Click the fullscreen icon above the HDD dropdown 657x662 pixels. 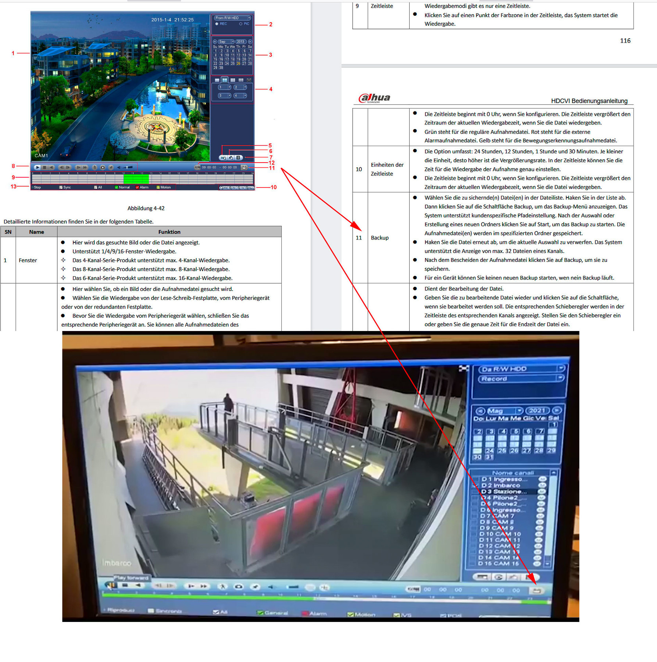(464, 368)
